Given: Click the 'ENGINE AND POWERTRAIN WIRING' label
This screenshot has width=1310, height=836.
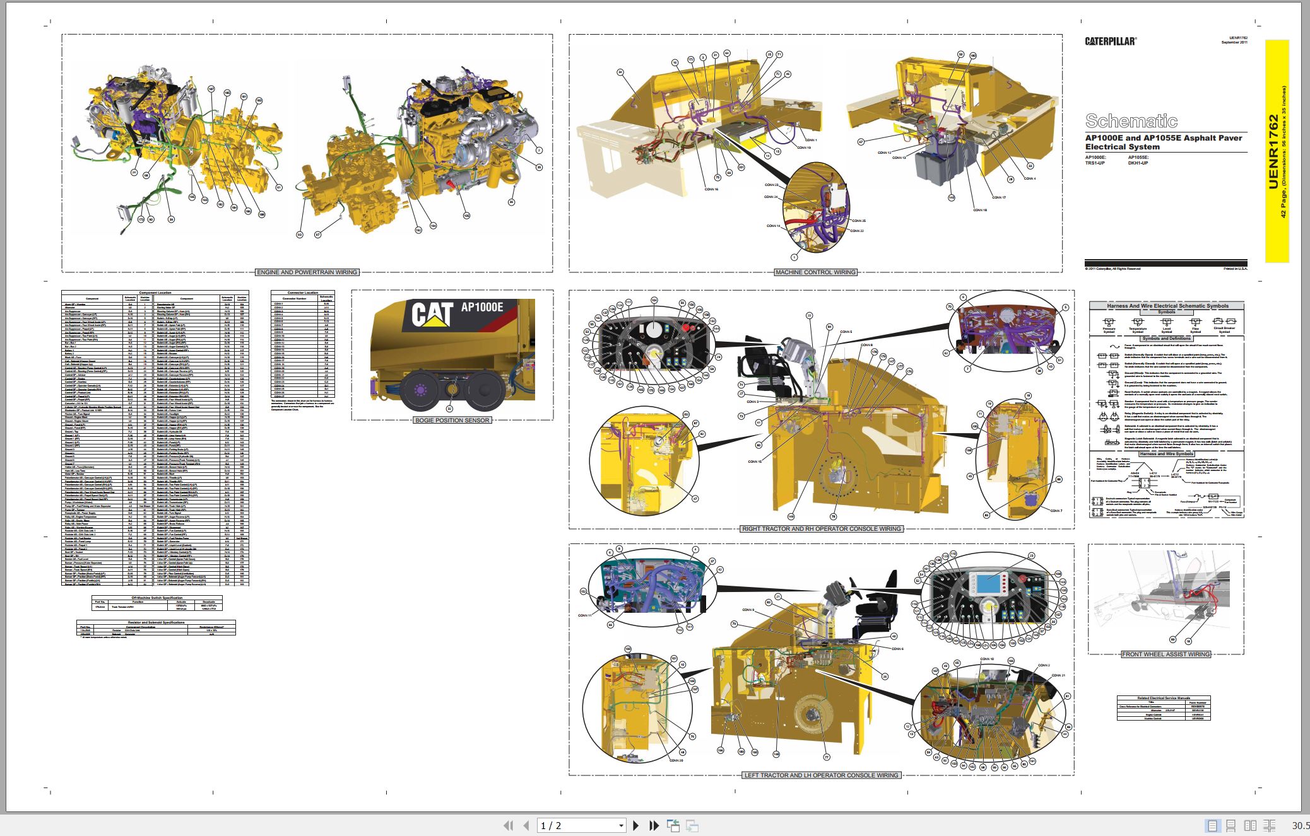Looking at the screenshot, I should click(x=307, y=272).
